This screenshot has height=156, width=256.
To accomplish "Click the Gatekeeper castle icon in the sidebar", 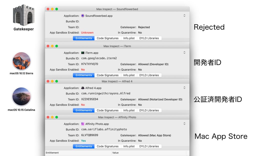I will tap(23, 15).
